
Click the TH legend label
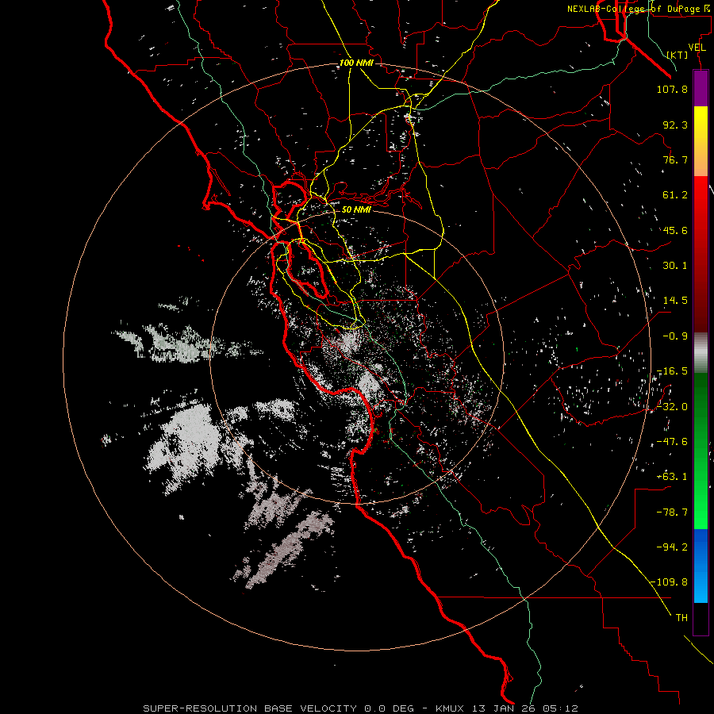[681, 617]
